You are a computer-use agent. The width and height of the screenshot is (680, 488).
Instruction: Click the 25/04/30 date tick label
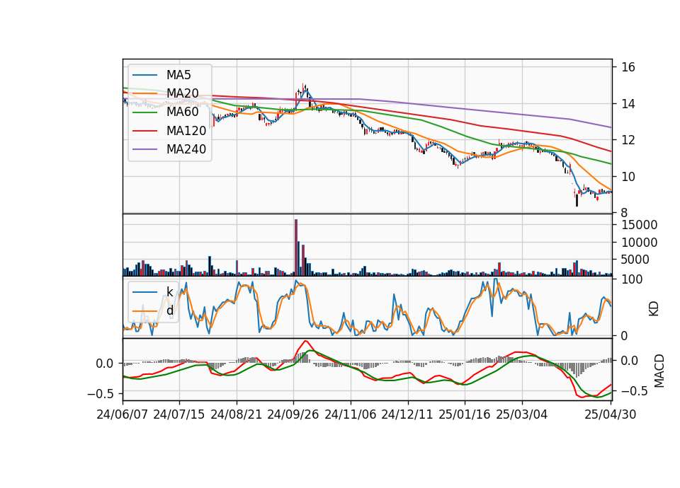[611, 414]
